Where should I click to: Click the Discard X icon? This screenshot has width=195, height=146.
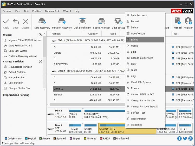[x=26, y=21]
